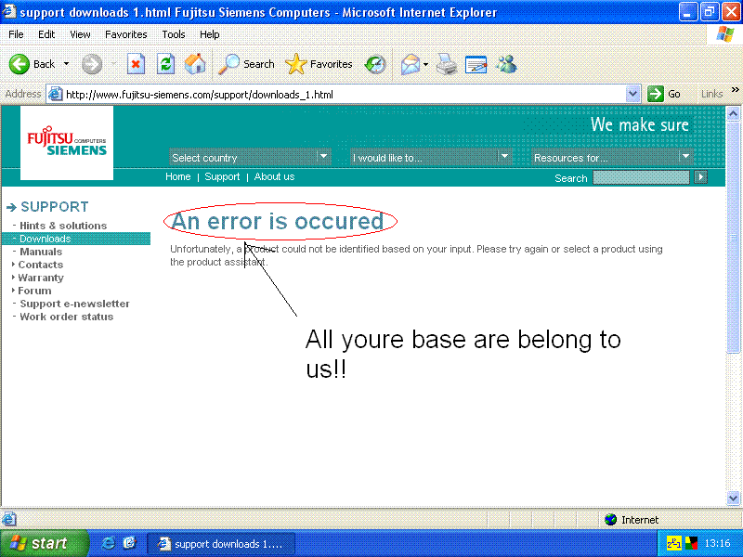Expand the address bar dropdown arrow
743x557 pixels.
pos(632,95)
